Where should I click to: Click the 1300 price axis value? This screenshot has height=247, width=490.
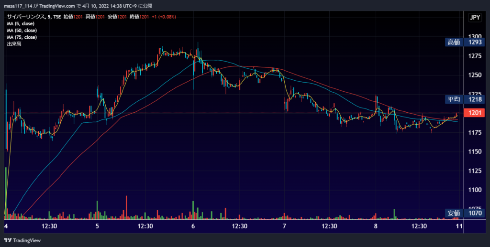coord(475,36)
